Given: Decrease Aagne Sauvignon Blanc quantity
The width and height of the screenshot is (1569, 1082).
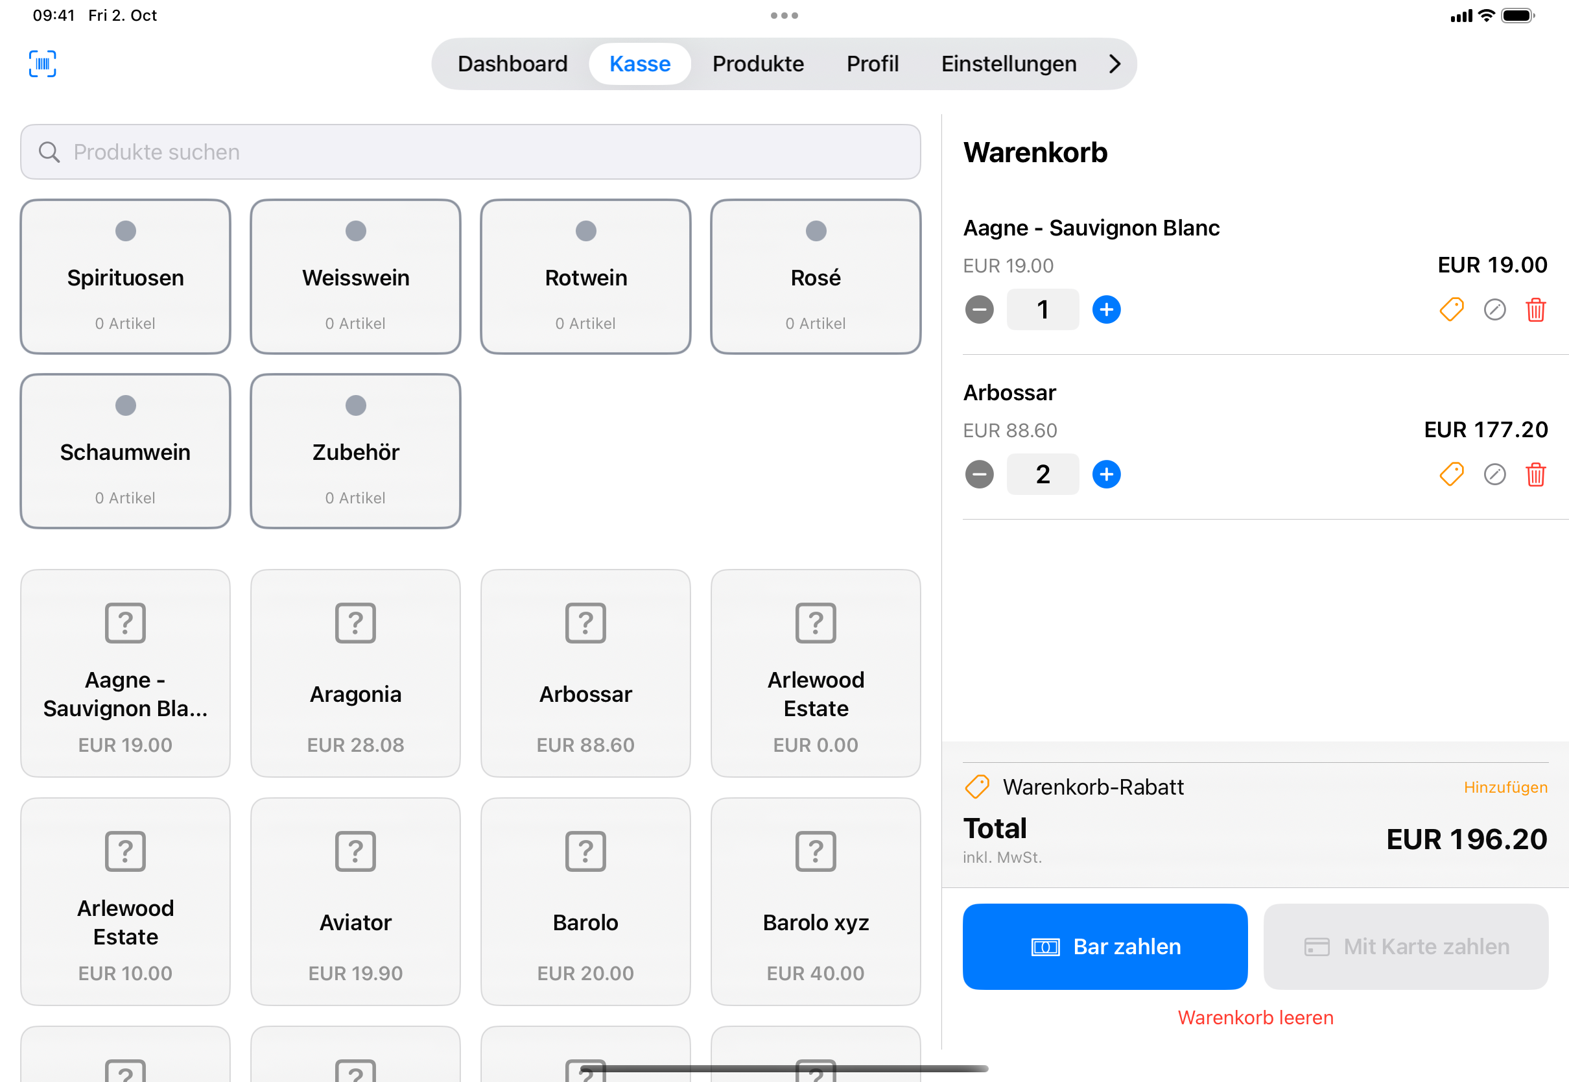Looking at the screenshot, I should (979, 310).
